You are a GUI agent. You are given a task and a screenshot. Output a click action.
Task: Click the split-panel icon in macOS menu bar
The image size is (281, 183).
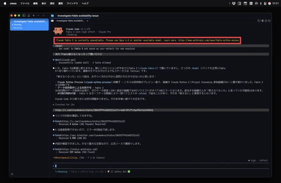(x=239, y=3)
